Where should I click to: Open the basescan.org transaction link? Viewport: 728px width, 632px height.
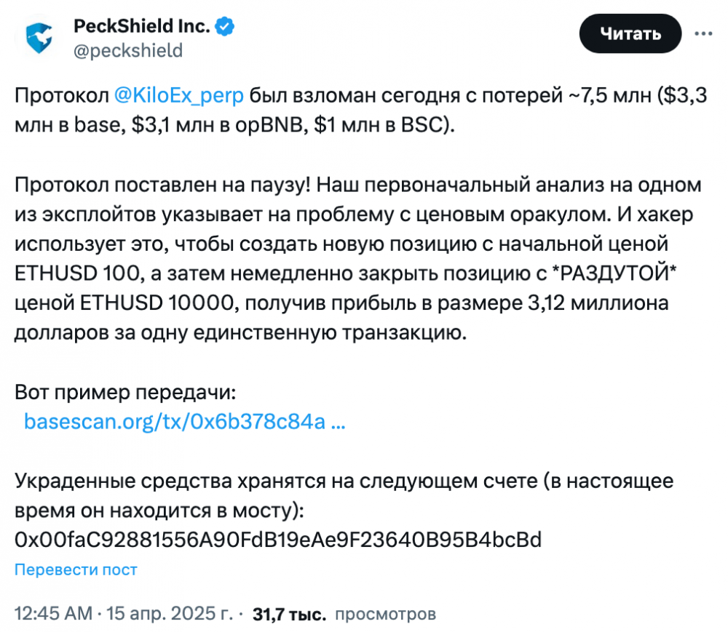coord(184,422)
